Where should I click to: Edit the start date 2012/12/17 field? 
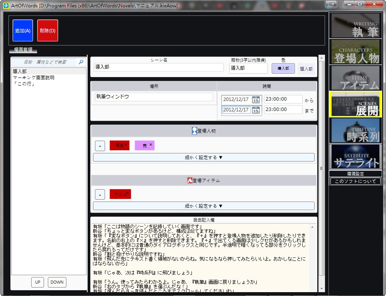click(x=236, y=99)
